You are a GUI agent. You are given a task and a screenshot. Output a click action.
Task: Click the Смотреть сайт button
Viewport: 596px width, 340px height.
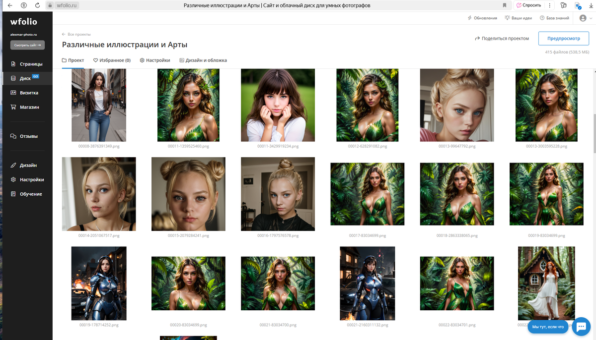pos(27,45)
